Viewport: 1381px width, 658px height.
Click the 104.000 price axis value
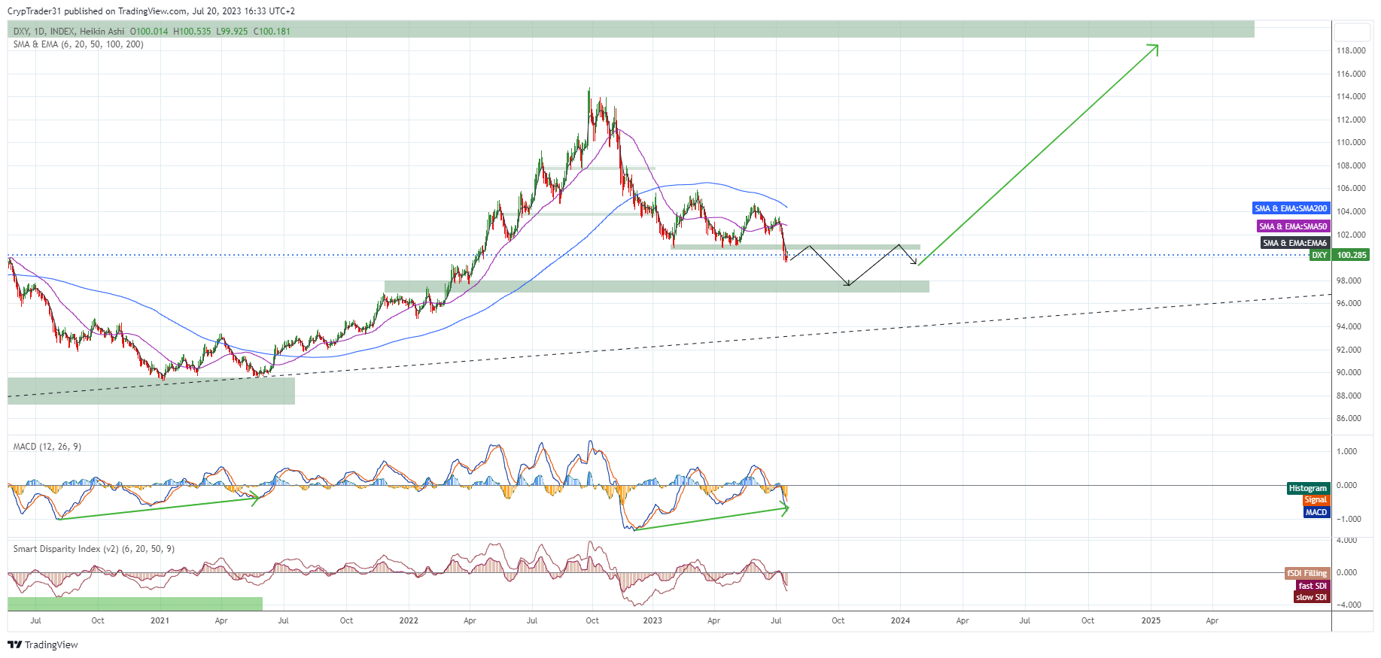pos(1351,211)
